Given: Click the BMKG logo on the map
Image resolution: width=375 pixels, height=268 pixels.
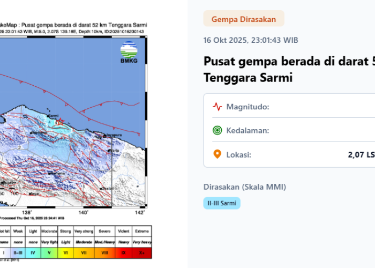Looking at the screenshot, I should (x=129, y=54).
